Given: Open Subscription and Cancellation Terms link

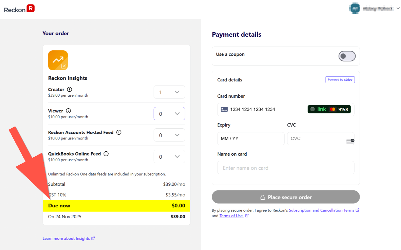Looking at the screenshot, I should (x=321, y=210).
